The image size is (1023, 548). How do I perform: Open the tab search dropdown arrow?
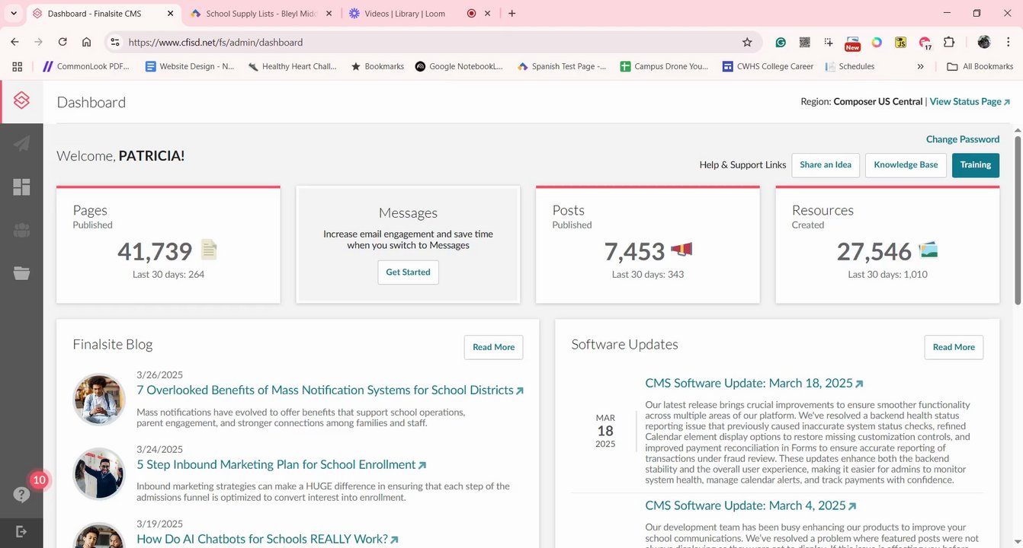[14, 14]
